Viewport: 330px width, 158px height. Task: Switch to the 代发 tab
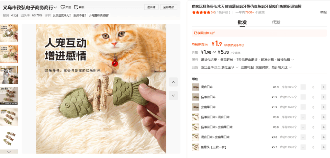pyautogui.click(x=276, y=22)
